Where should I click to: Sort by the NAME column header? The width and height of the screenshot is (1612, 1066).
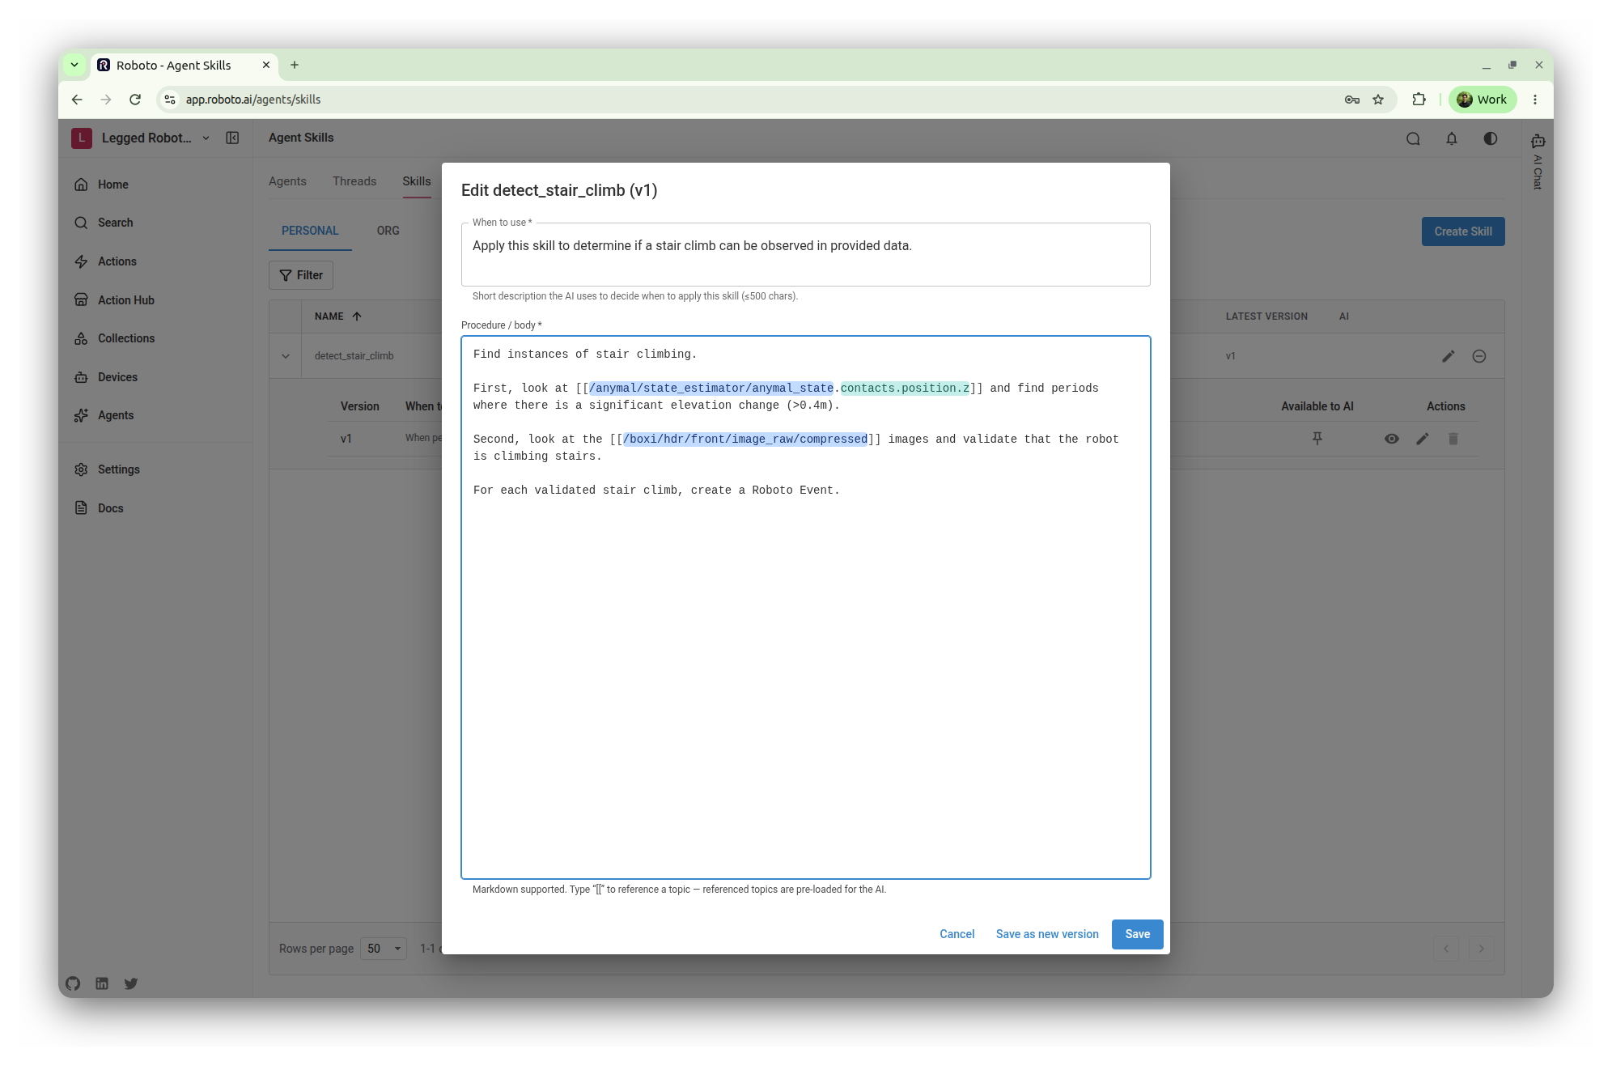(x=338, y=316)
